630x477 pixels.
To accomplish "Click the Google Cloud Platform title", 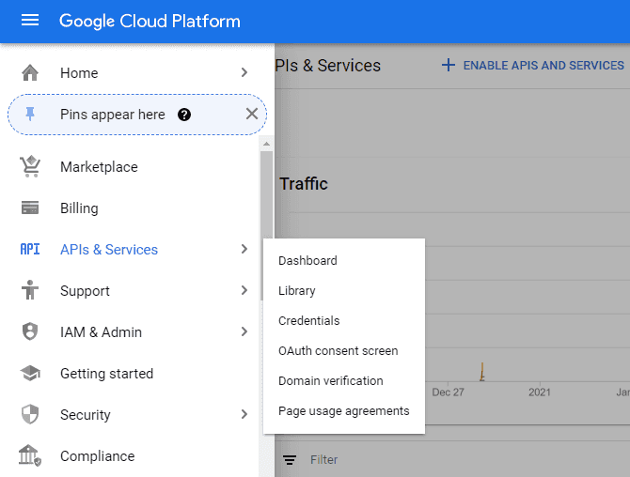I will click(x=150, y=22).
